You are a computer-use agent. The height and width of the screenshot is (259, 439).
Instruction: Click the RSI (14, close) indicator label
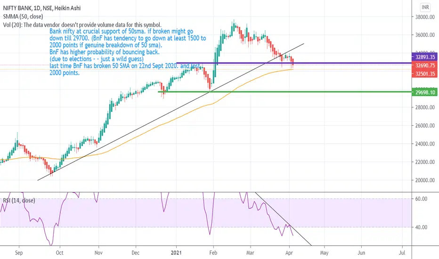tap(19, 201)
